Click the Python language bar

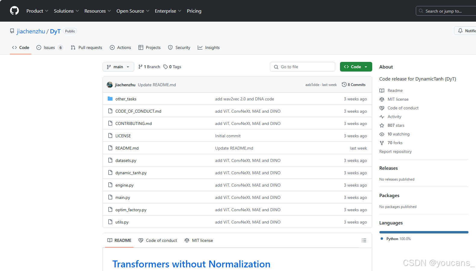[x=424, y=232]
